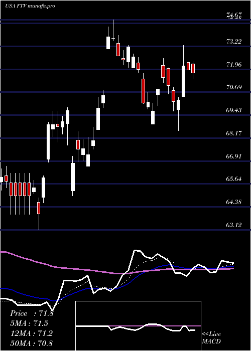Select the 73.22 price axis label
Screen dimensions: 251x351
234,42
